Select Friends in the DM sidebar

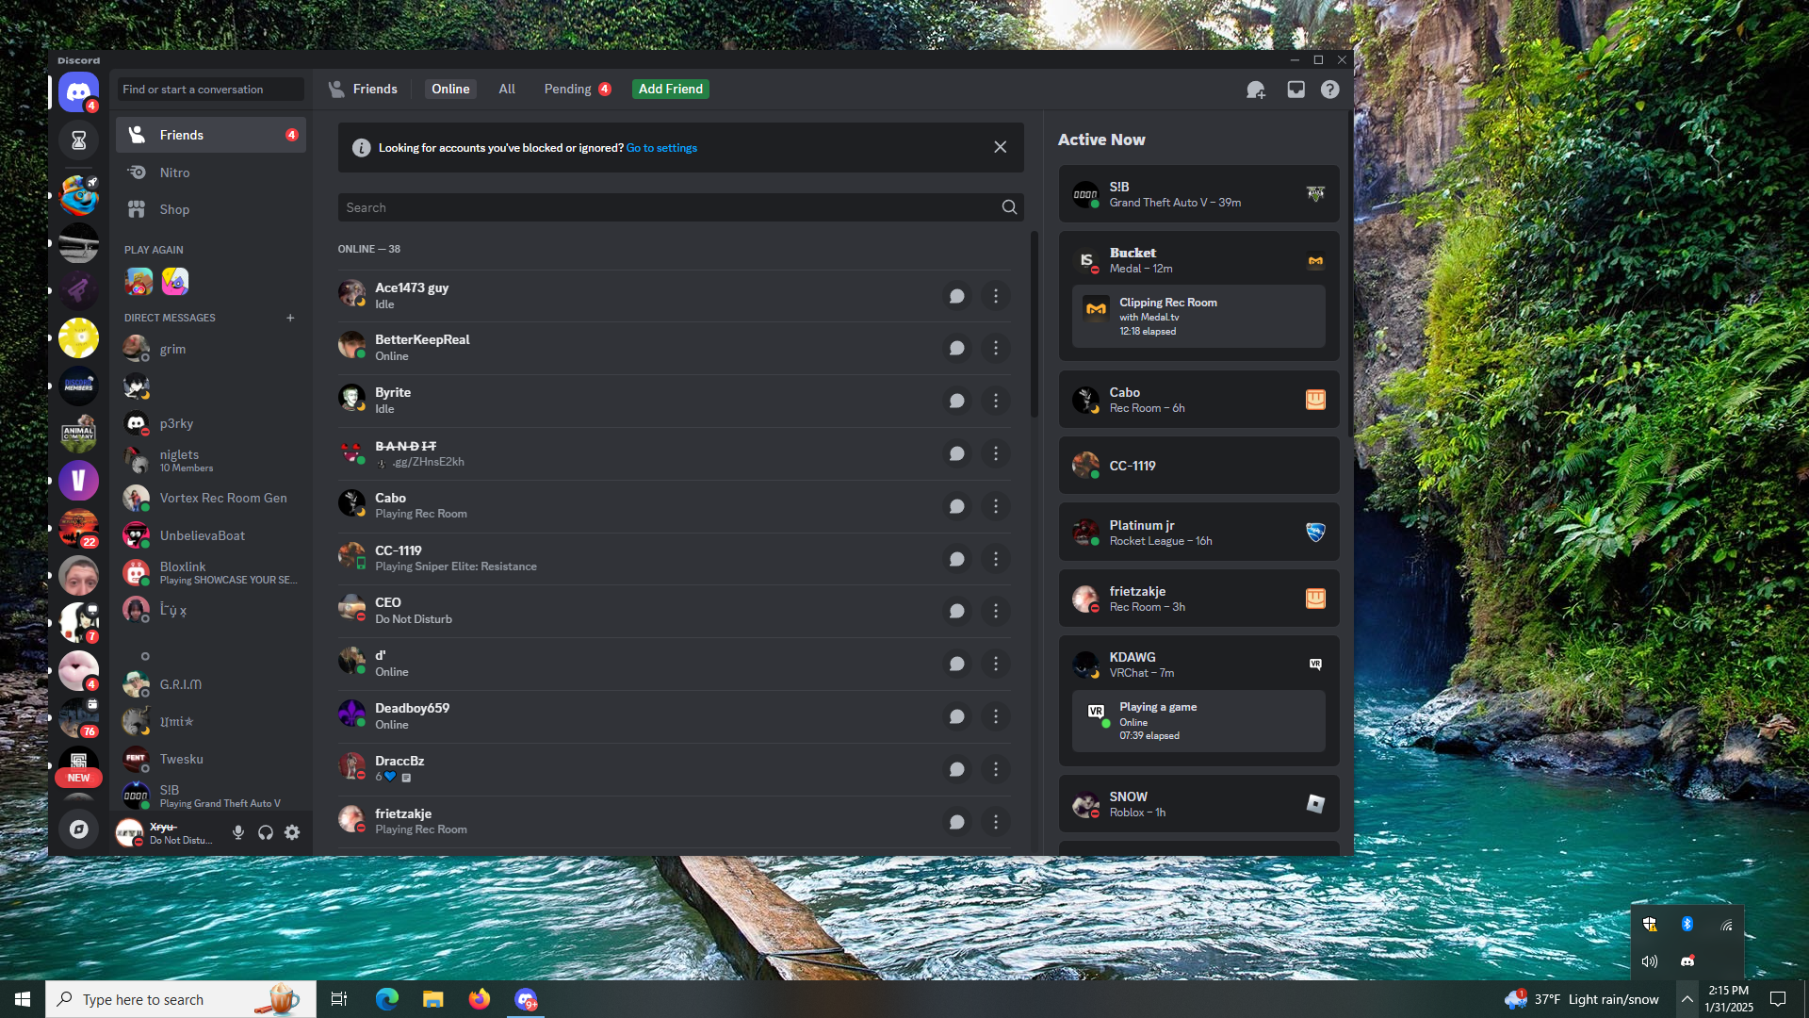(x=210, y=135)
